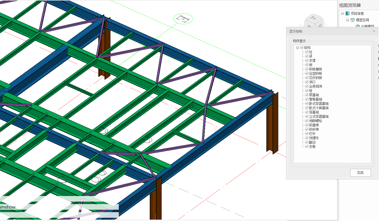
Task: Click the circled grid axis marker
Action: [183, 19]
